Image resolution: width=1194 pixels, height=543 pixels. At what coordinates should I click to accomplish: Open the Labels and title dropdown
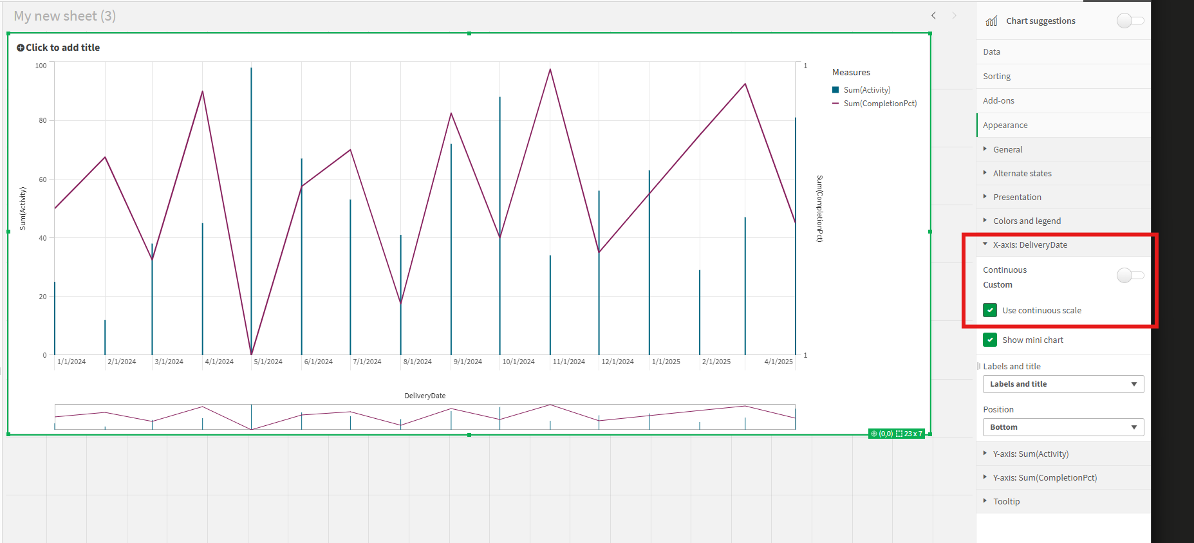pyautogui.click(x=1063, y=384)
